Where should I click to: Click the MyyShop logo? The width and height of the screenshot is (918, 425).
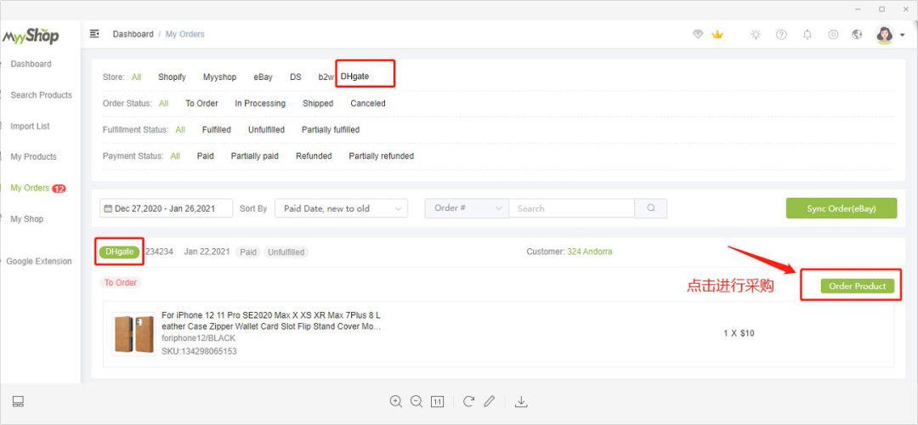point(31,36)
